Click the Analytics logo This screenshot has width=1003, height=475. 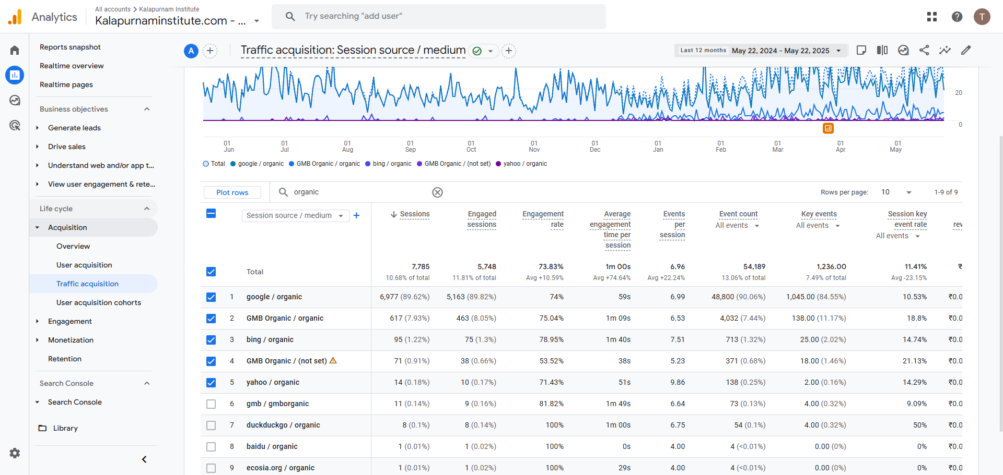pos(15,17)
